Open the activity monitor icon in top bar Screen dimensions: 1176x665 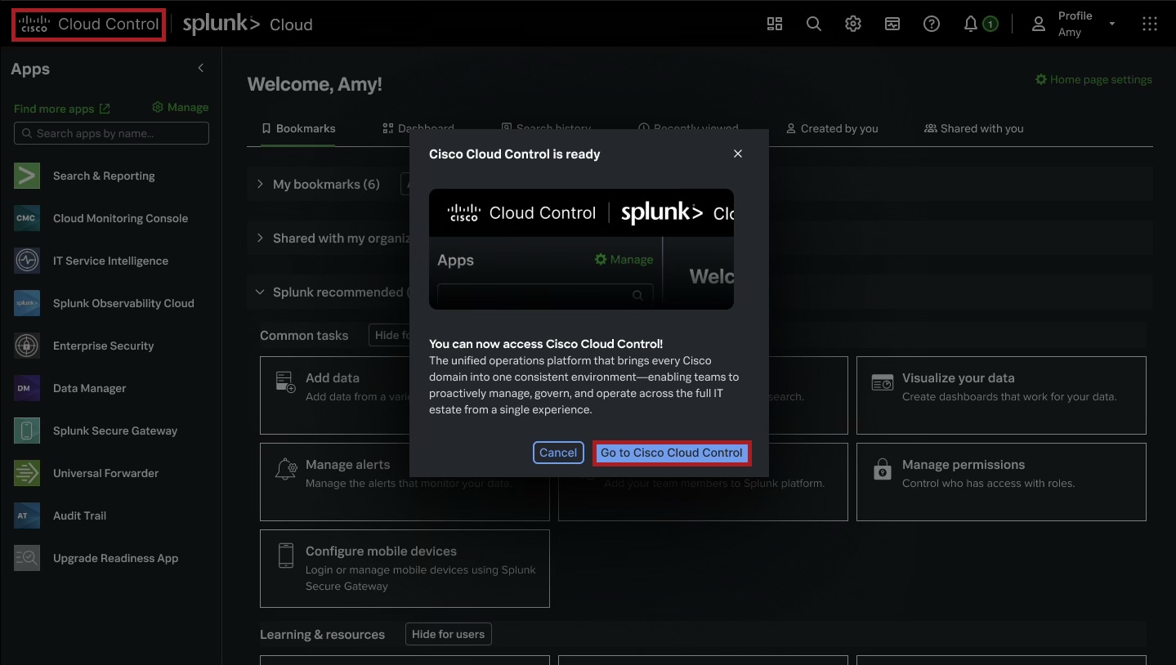[892, 24]
